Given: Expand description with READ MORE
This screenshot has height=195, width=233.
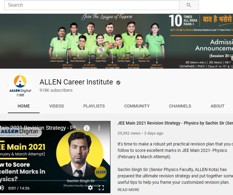Looking at the screenshot, I should coord(128,190).
